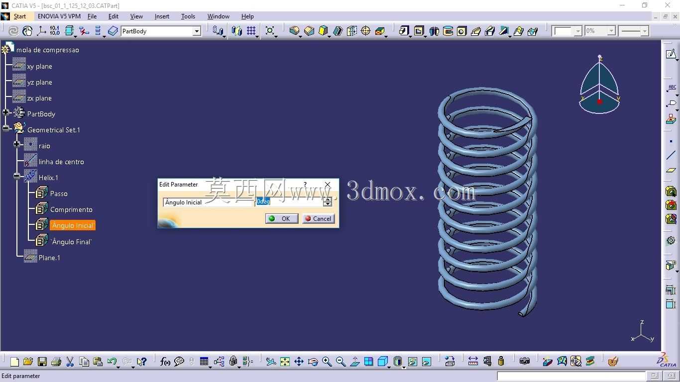Open the PartBody combo box dropdown
This screenshot has width=680, height=382.
point(197,31)
